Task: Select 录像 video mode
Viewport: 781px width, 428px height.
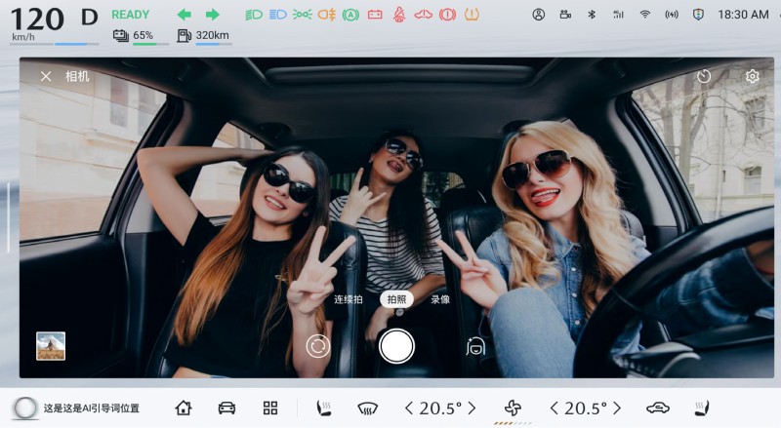Action: click(440, 299)
